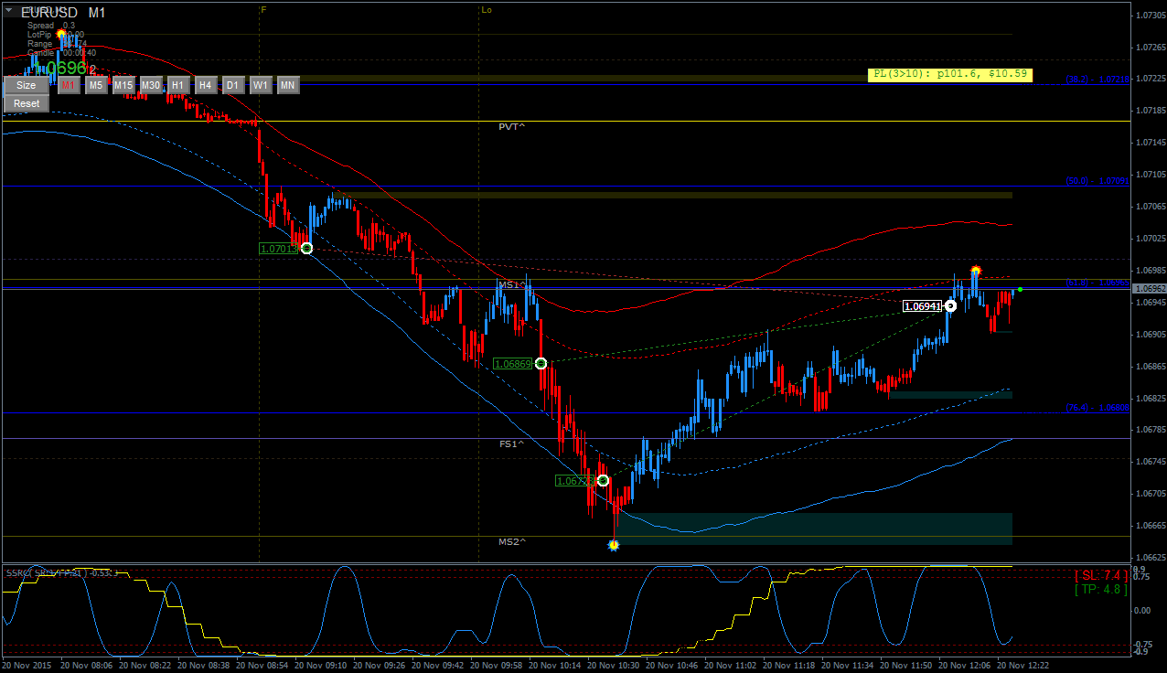This screenshot has height=673, width=1167.
Task: Switch to the H4 timeframe
Action: click(206, 85)
